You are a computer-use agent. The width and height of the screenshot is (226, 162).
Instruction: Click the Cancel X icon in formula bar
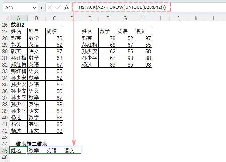coord(50,7)
